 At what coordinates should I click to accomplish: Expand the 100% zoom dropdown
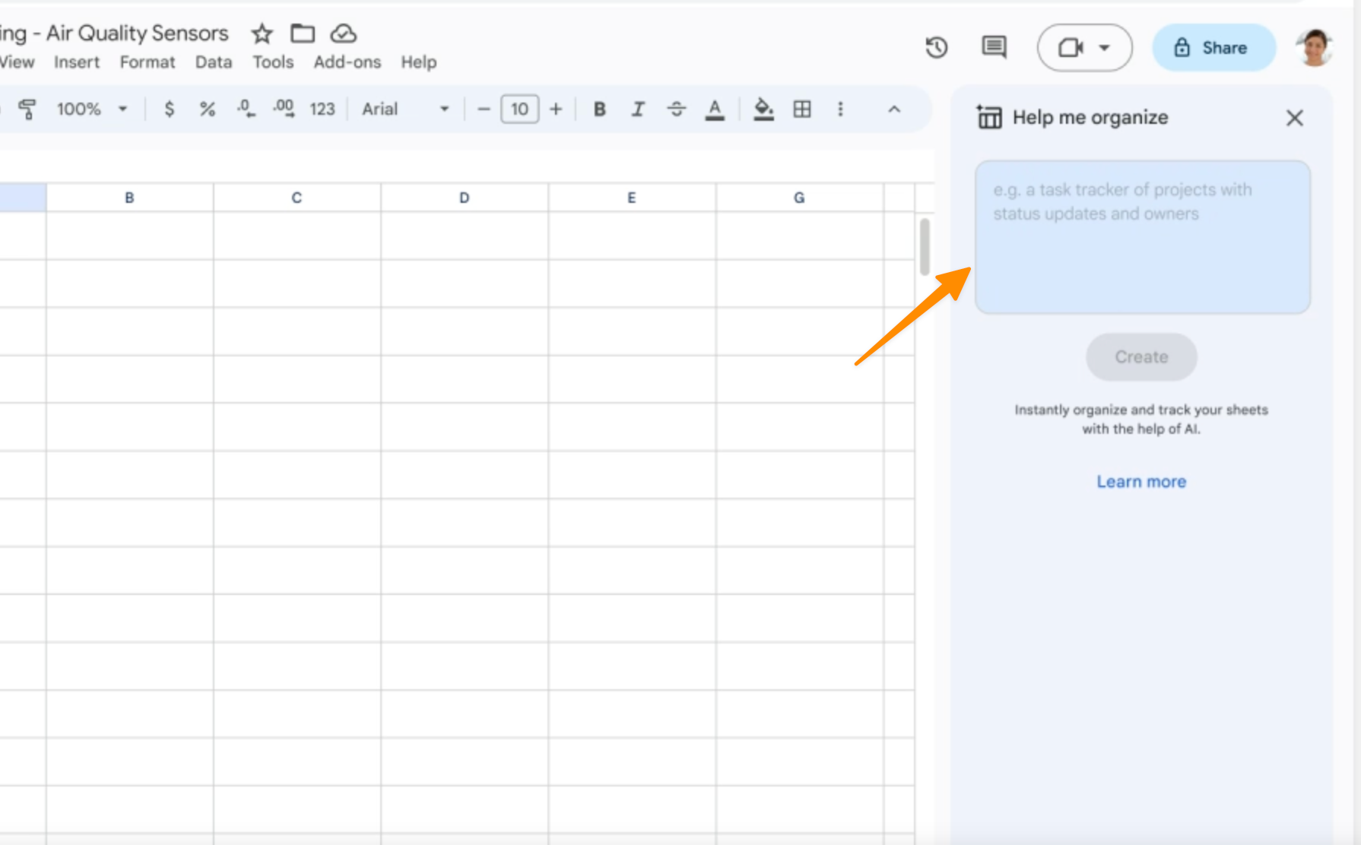tap(91, 109)
